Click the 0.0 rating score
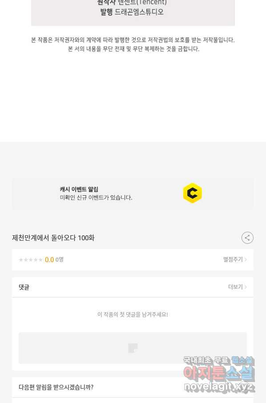The width and height of the screenshot is (266, 403). coord(49,260)
